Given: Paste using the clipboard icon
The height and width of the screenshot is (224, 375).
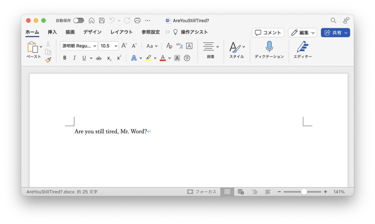Looking at the screenshot, I should (x=33, y=47).
